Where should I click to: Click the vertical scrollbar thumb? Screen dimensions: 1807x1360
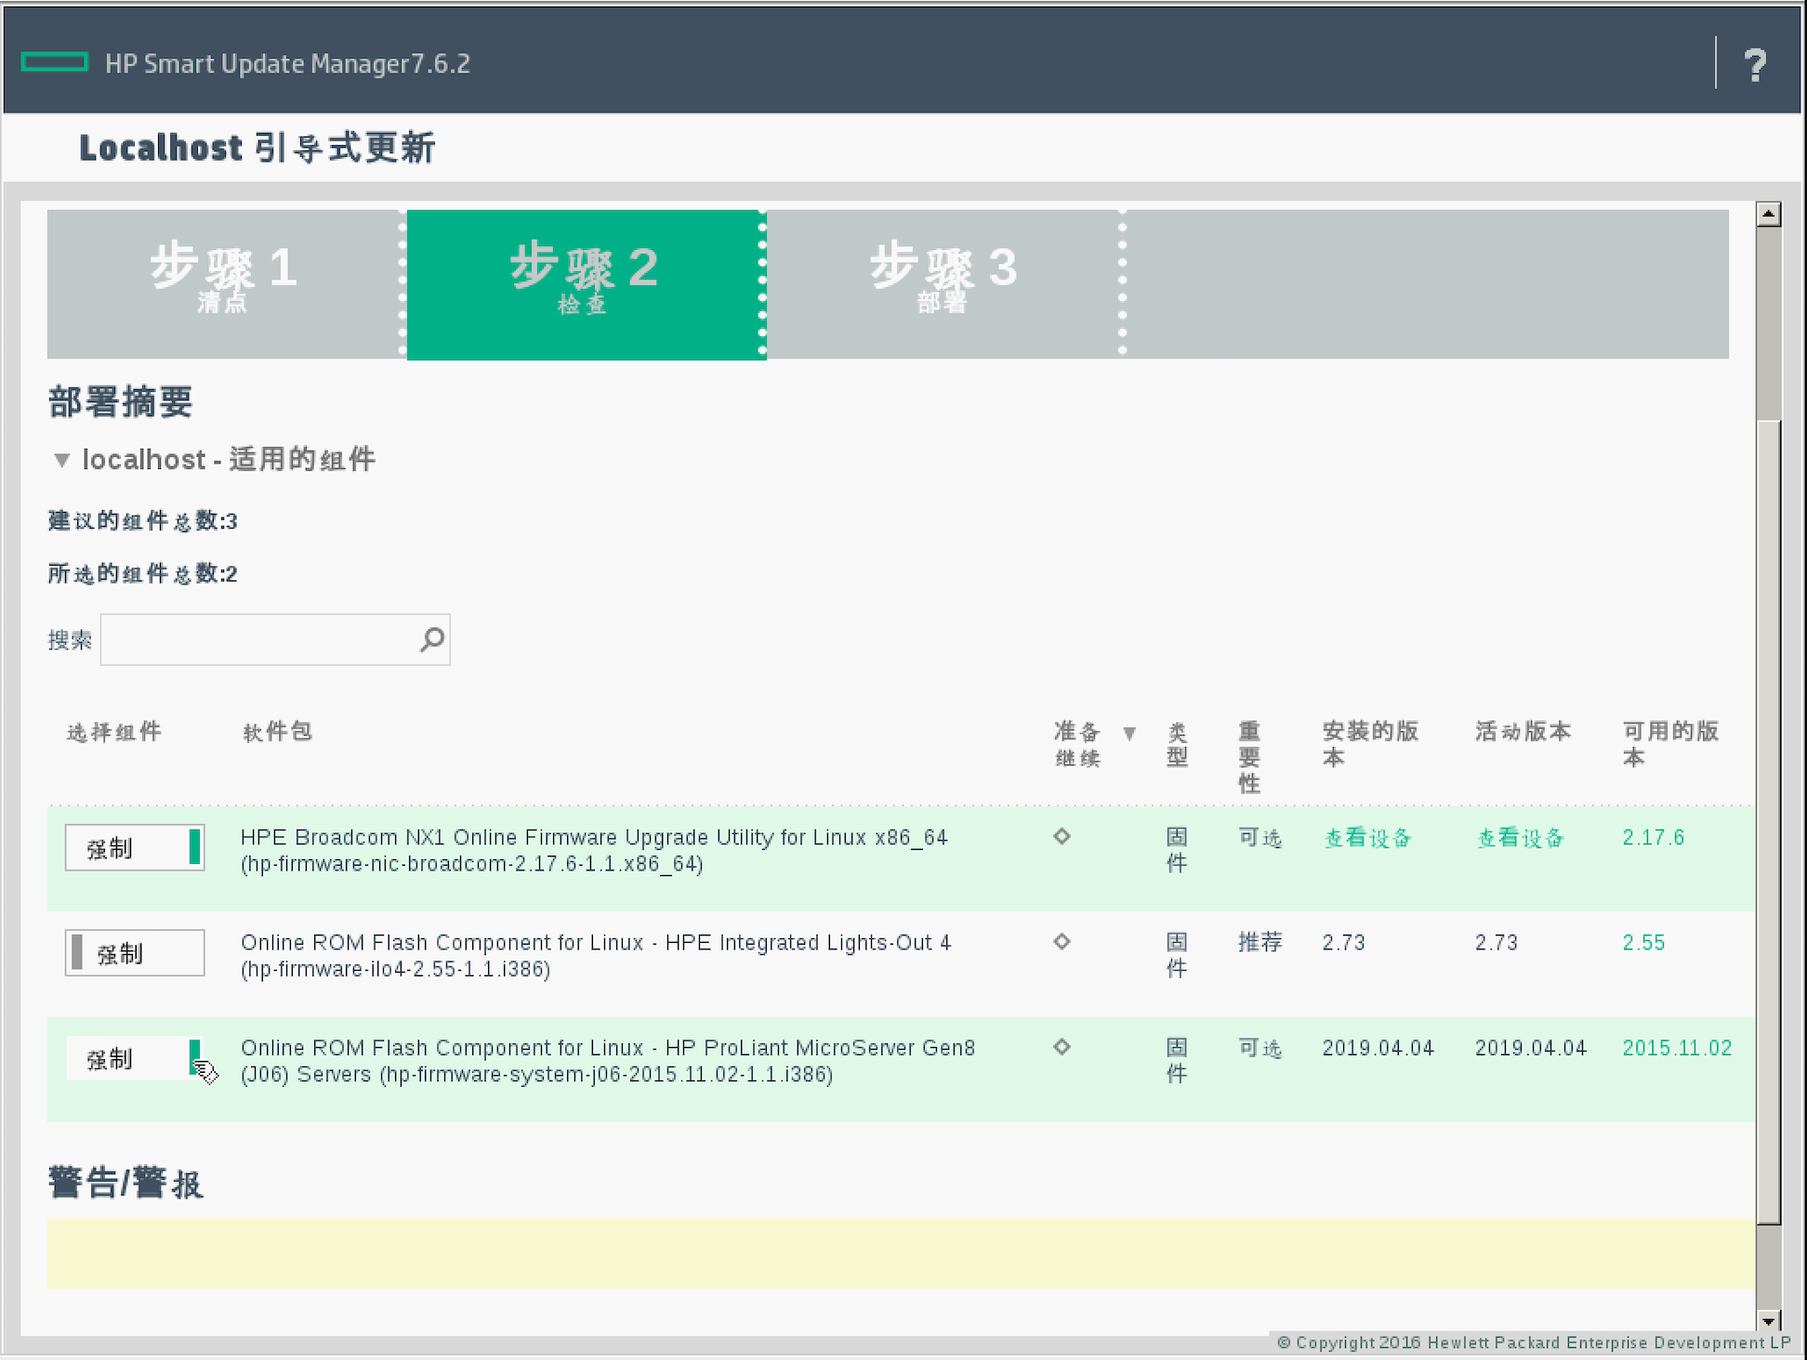[x=1768, y=822]
